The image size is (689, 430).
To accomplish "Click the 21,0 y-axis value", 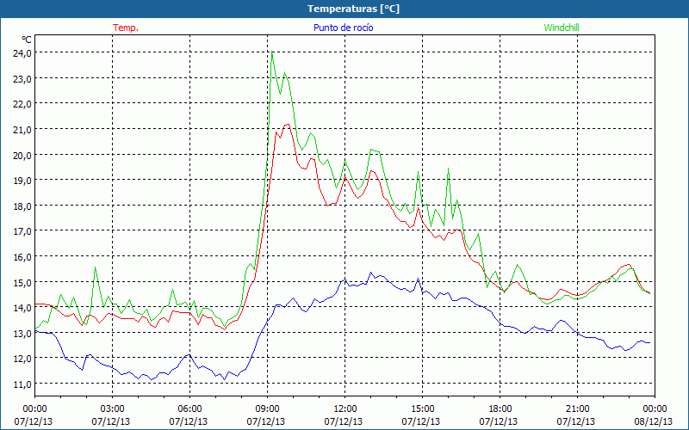I will tap(23, 130).
